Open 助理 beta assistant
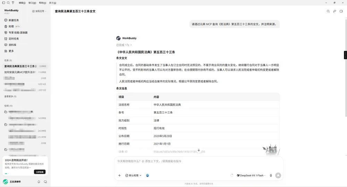The height and width of the screenshot is (187, 347). click(x=12, y=26)
